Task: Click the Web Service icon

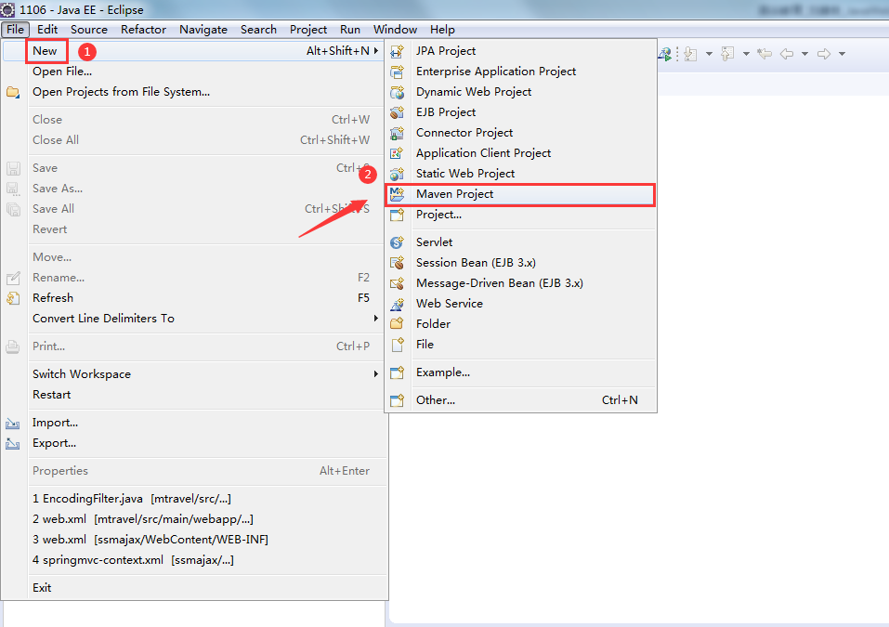Action: tap(398, 304)
